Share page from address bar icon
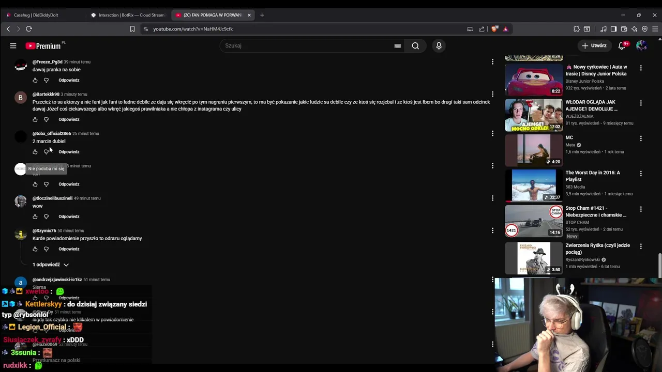Viewport: 662px width, 372px height. pyautogui.click(x=482, y=29)
